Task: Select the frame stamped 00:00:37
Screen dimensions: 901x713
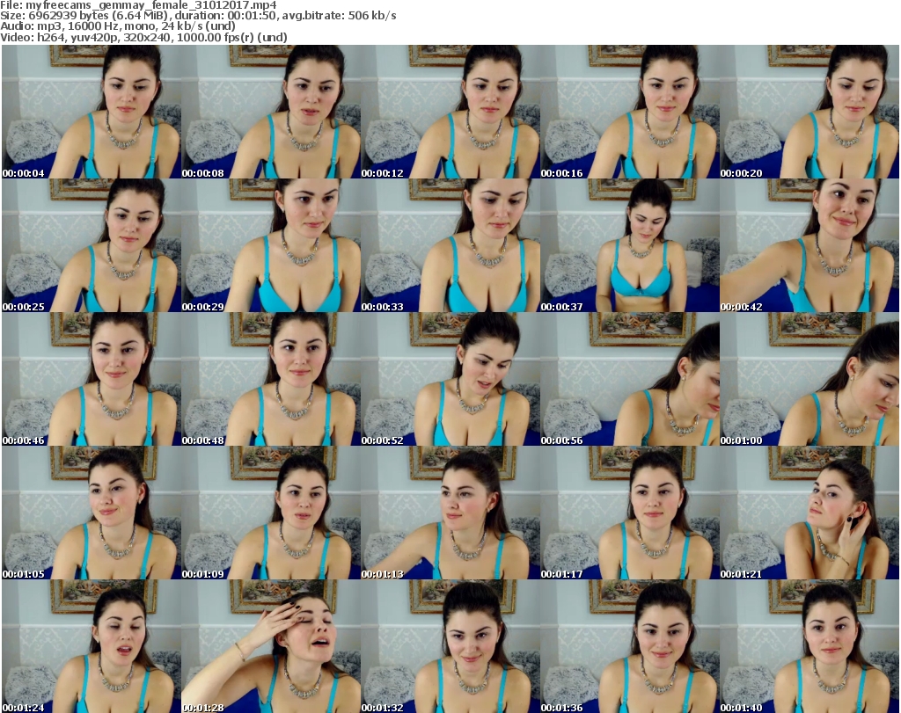Action: (x=630, y=245)
